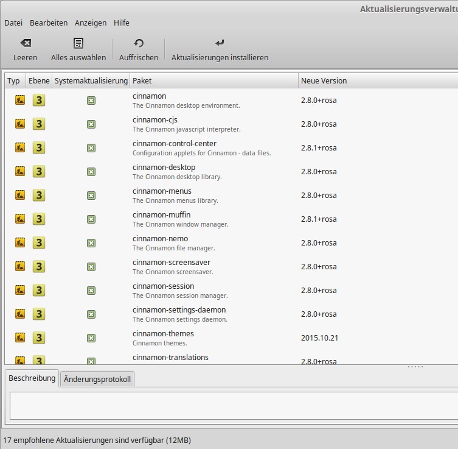
Task: Click level 3 badge for cinnamon-control-center
Action: (x=39, y=147)
